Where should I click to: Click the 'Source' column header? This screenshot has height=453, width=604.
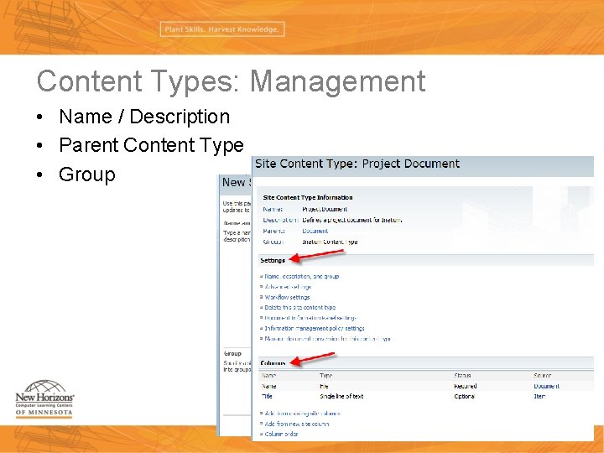(543, 376)
